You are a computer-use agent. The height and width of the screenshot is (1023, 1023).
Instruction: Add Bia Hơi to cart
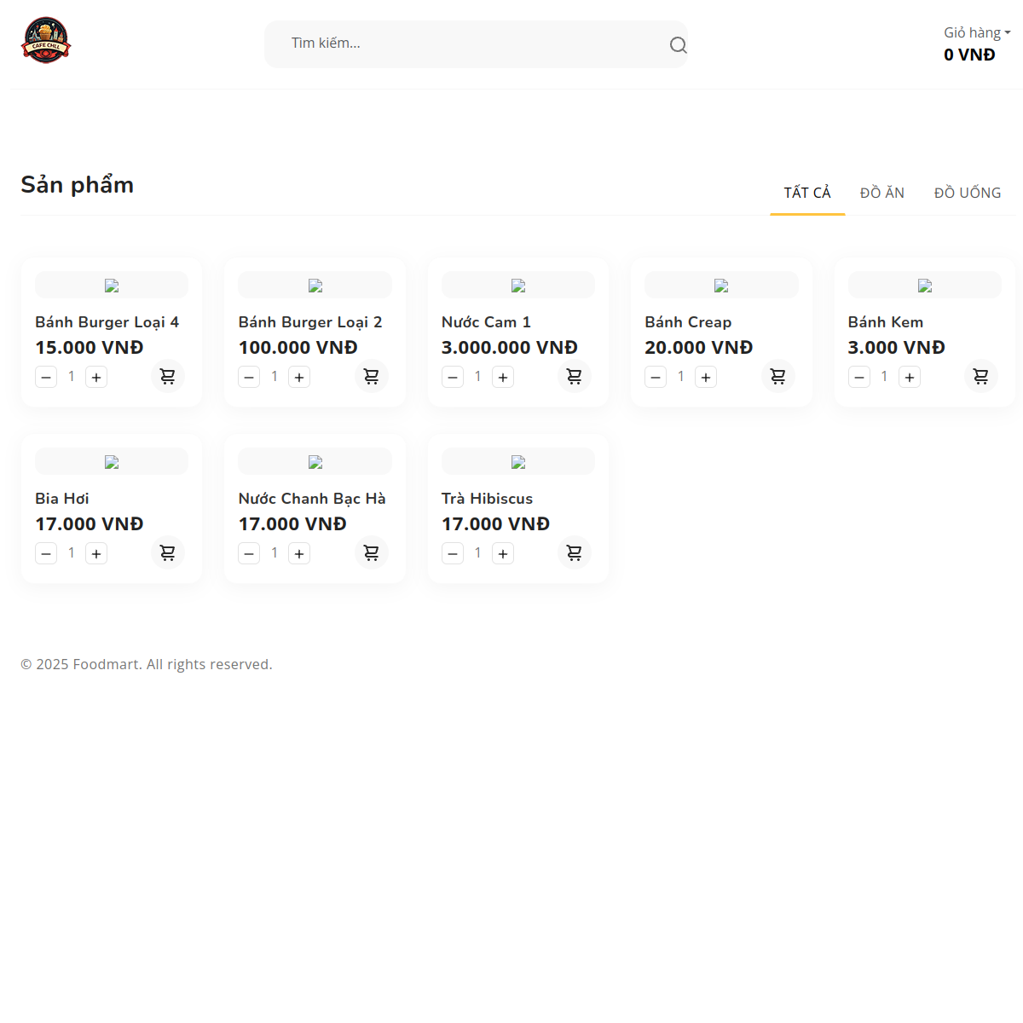168,552
